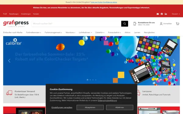Open the Bestellungen link

14,14
